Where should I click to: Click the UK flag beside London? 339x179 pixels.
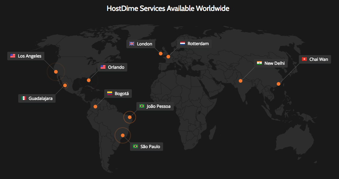pyautogui.click(x=132, y=44)
